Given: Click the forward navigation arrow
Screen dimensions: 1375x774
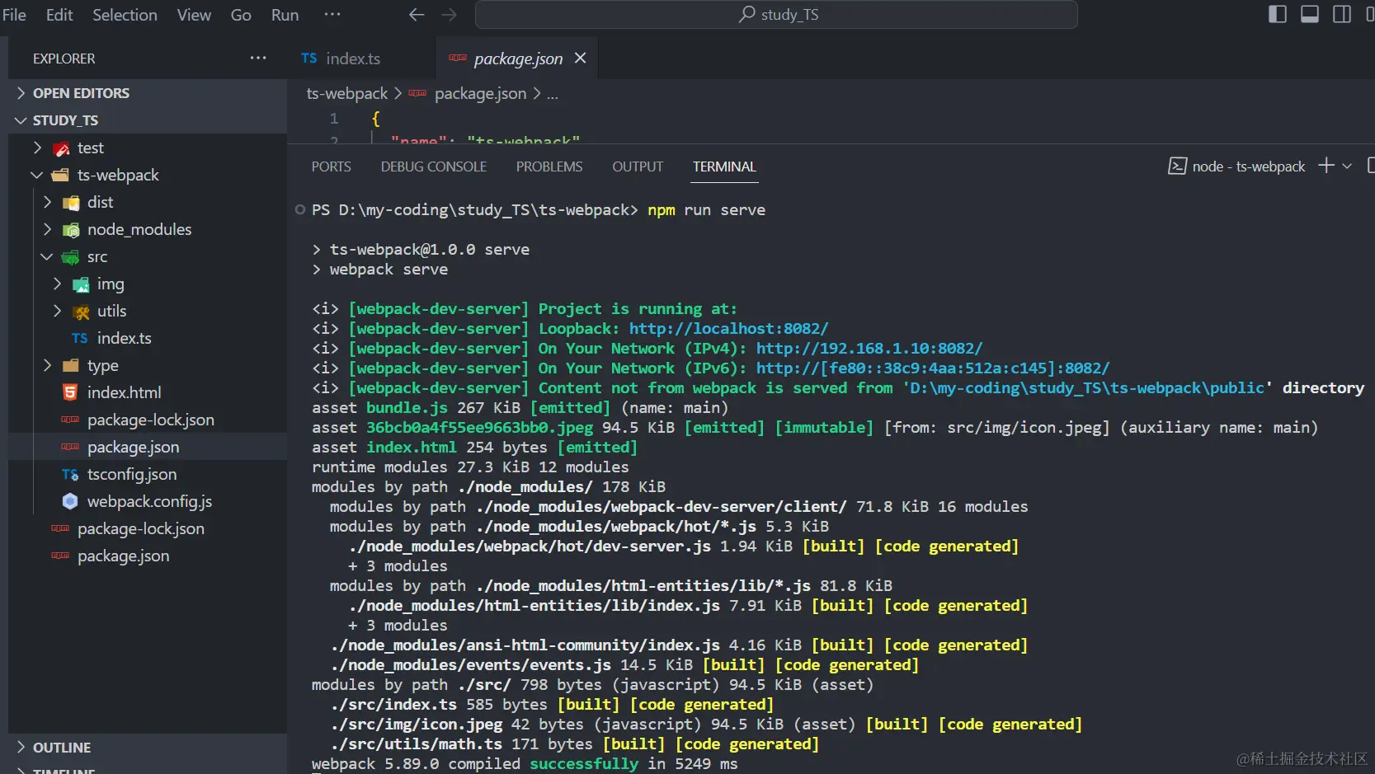Looking at the screenshot, I should pos(448,14).
